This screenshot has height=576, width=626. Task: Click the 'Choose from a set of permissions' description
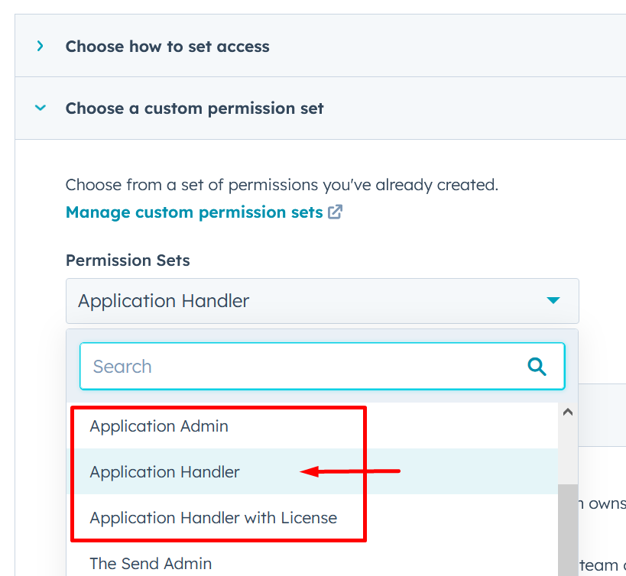tap(281, 185)
